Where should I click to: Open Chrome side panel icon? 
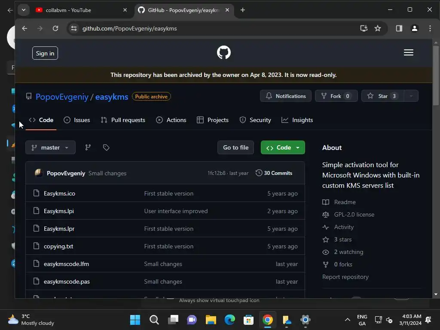pos(399,28)
